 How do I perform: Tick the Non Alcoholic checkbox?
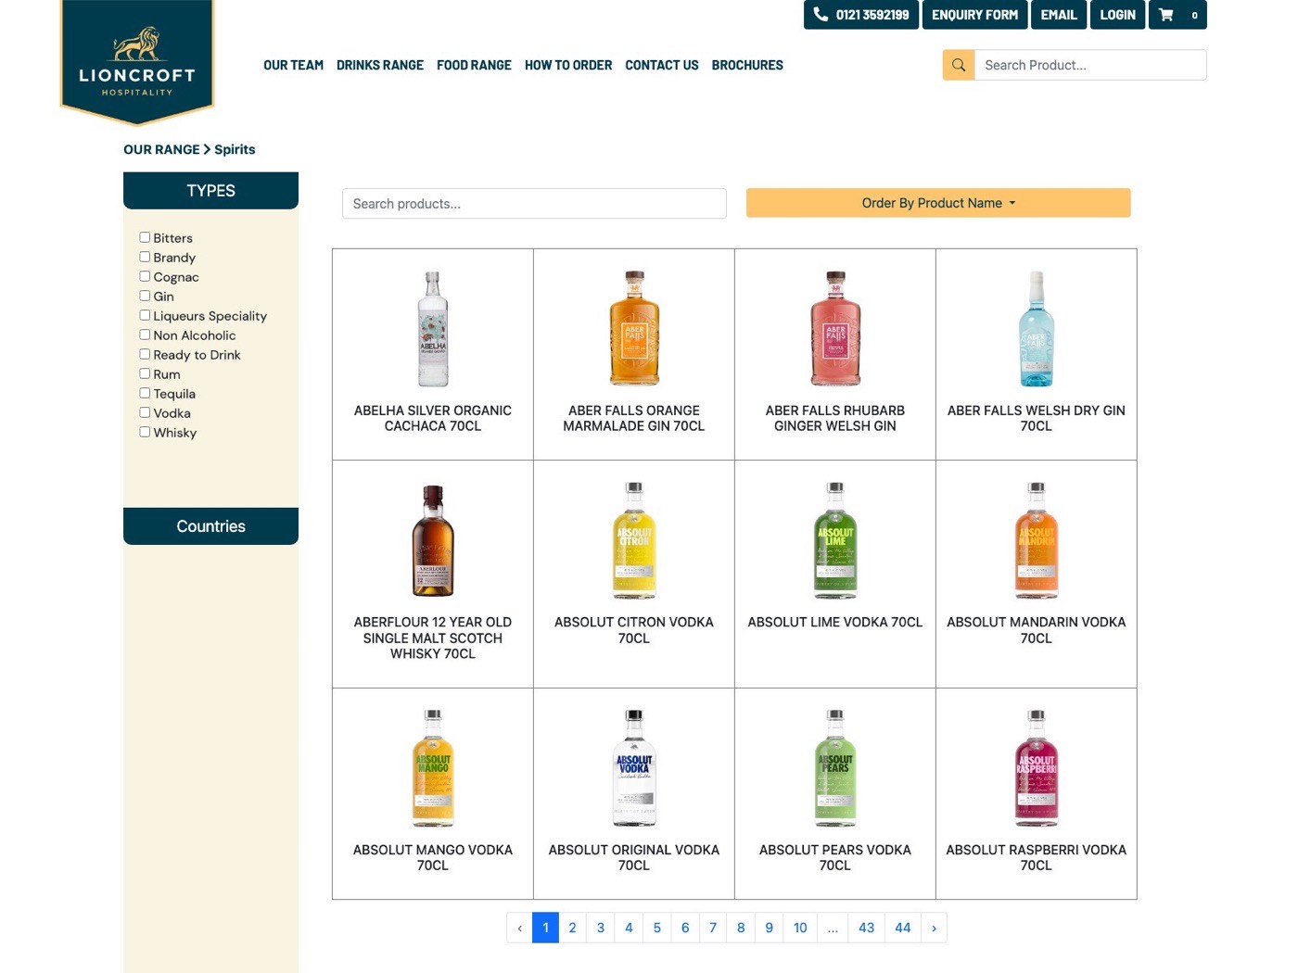[x=145, y=335]
